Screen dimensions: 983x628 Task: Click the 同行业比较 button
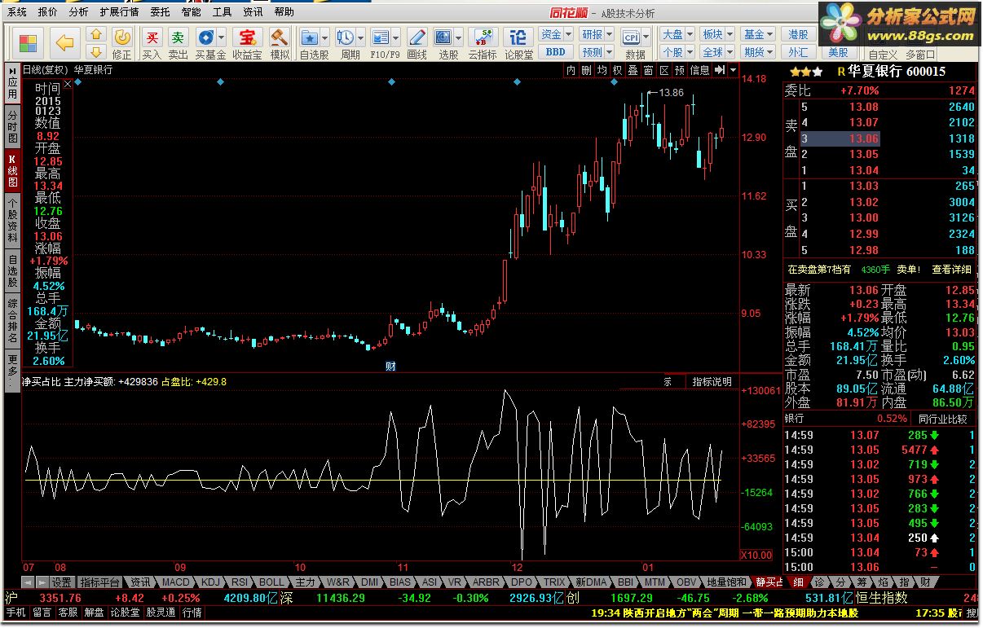(x=942, y=419)
